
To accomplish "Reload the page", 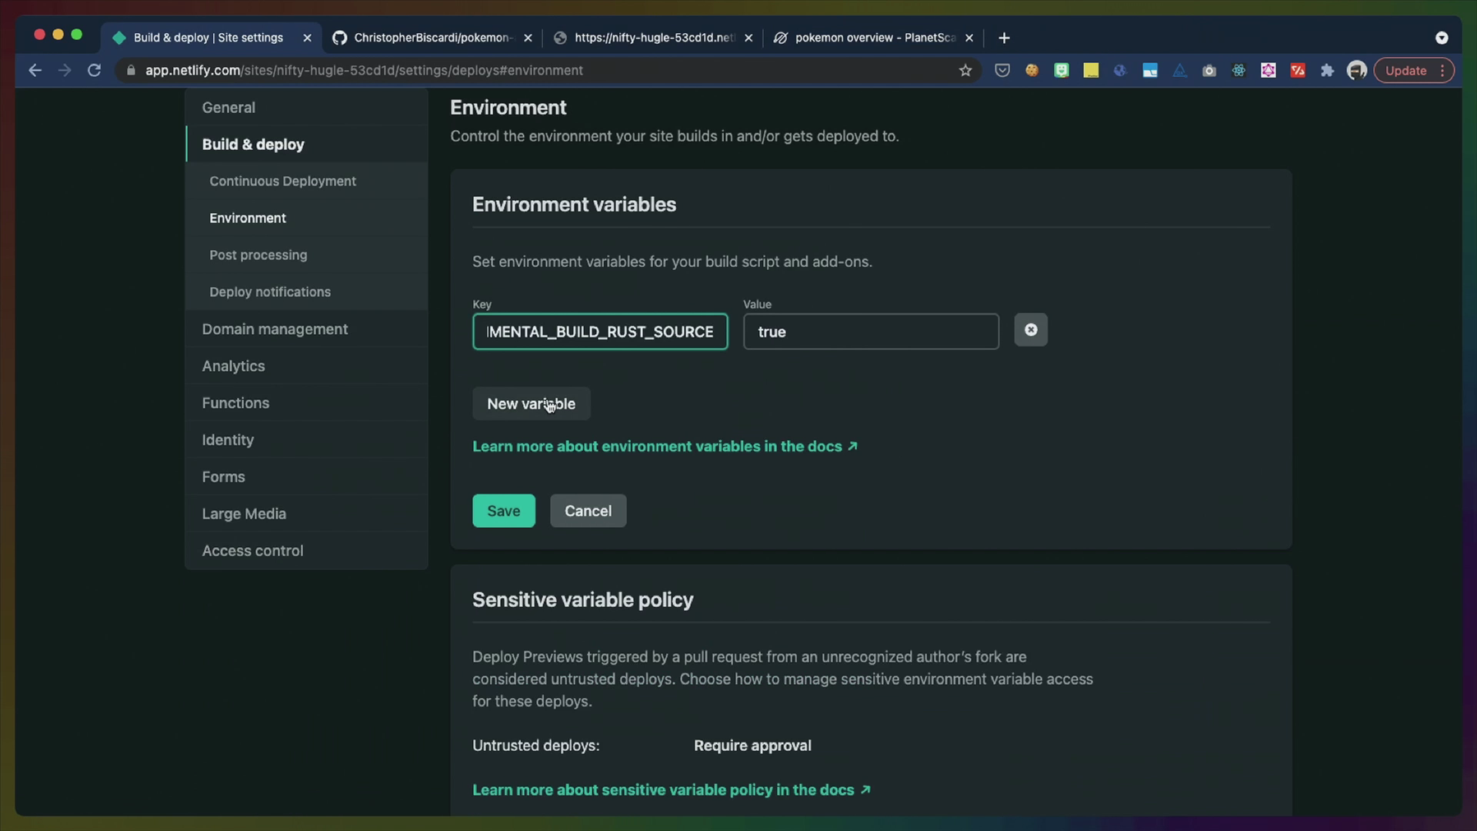I will (x=94, y=71).
